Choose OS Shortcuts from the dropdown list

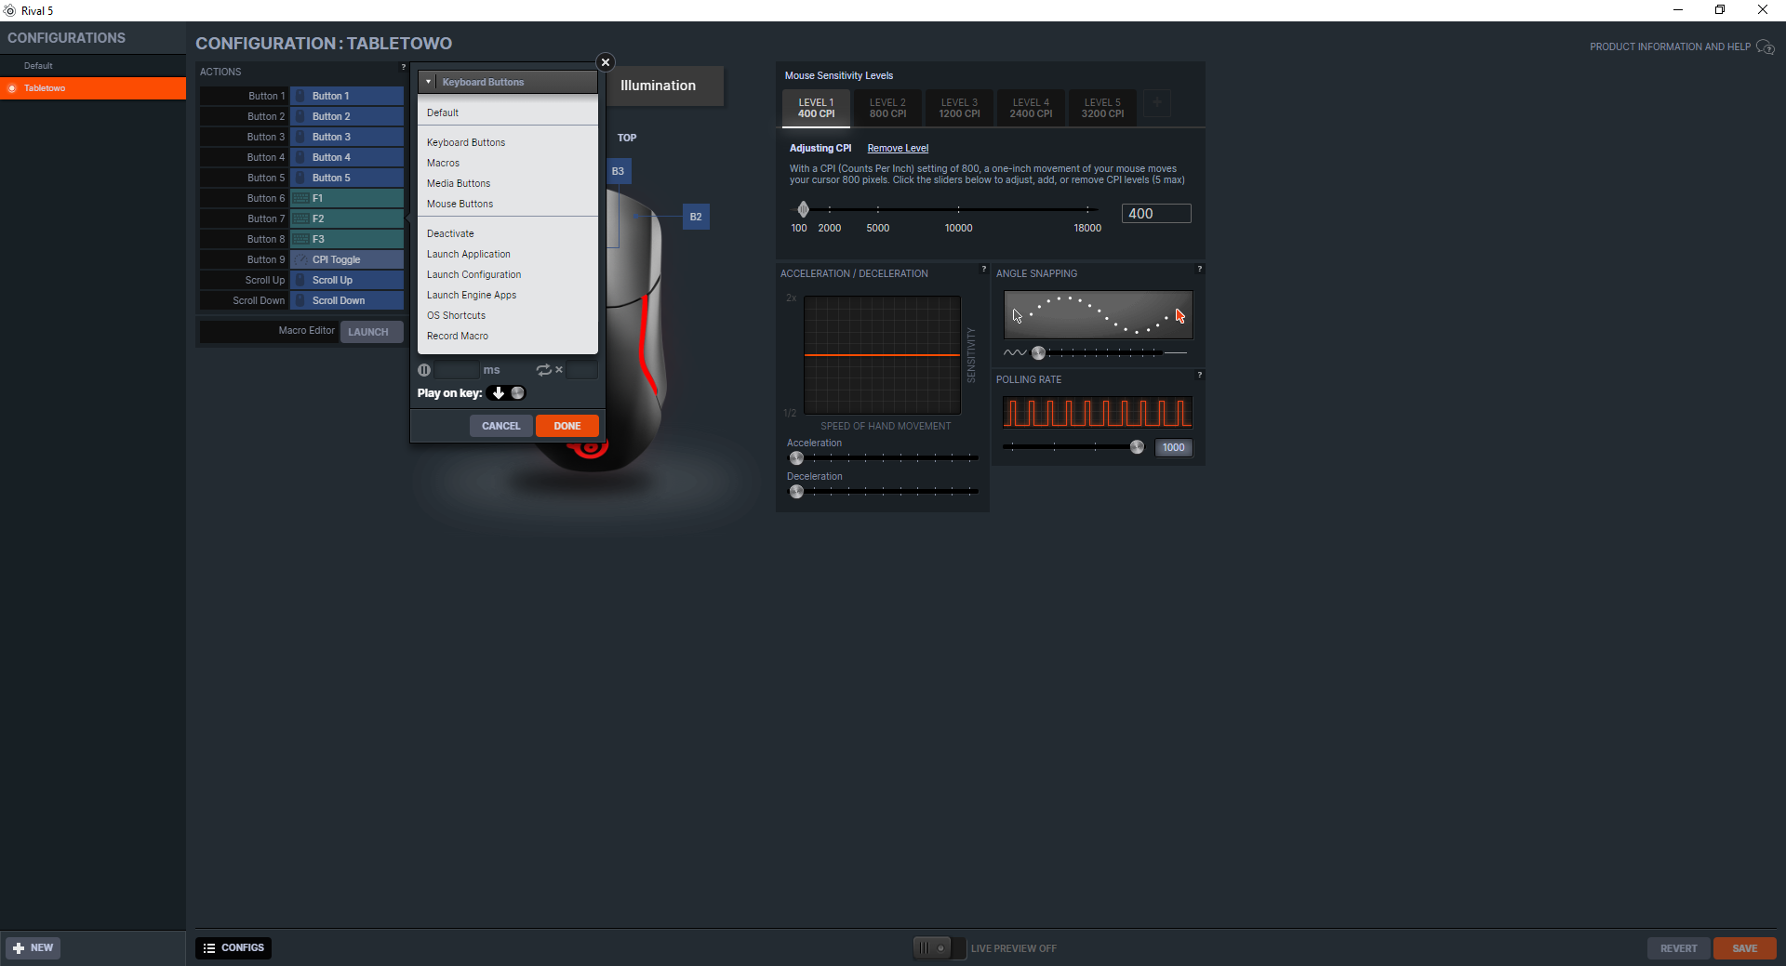pyautogui.click(x=508, y=315)
